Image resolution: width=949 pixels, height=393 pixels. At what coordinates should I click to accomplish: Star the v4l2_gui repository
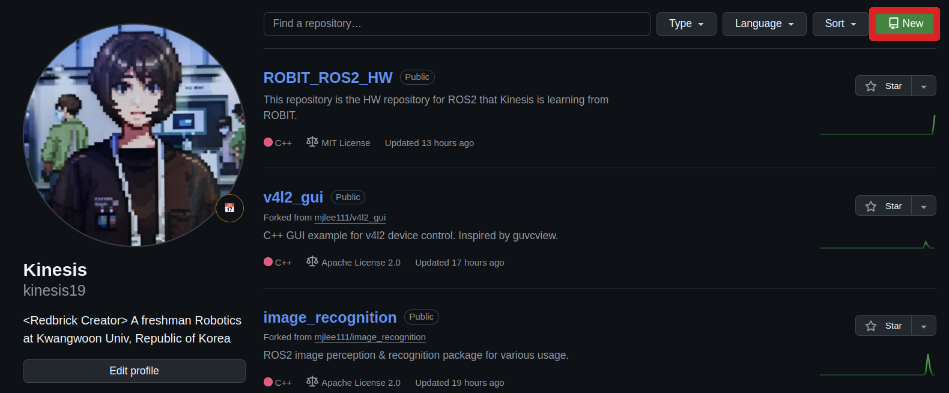[884, 206]
